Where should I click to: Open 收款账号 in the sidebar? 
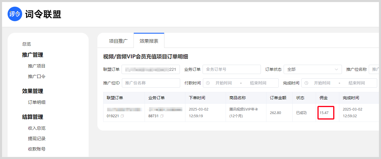[37, 149]
